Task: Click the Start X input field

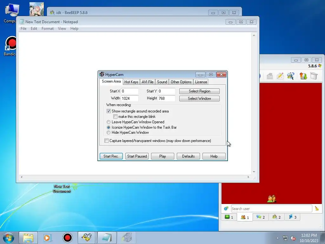Action: point(130,91)
